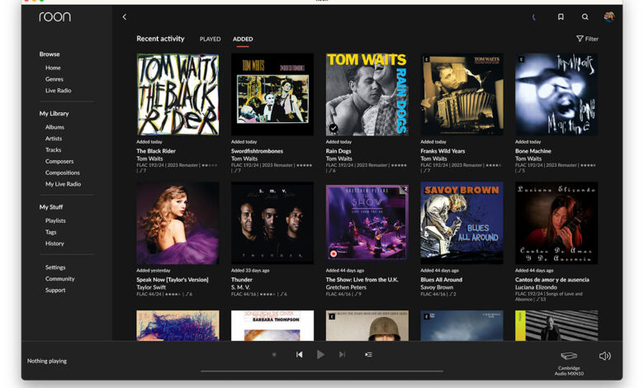Click Luciana Elizondo artist name

pyautogui.click(x=536, y=287)
